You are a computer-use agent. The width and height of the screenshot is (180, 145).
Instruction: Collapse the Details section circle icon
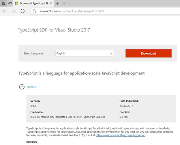point(22,87)
